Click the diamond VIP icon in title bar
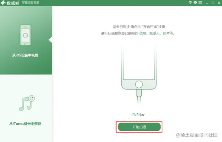222x142 pixels. click(190, 2)
